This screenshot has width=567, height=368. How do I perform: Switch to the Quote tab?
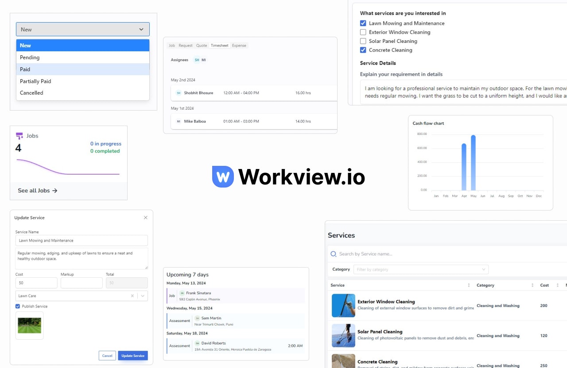point(202,46)
